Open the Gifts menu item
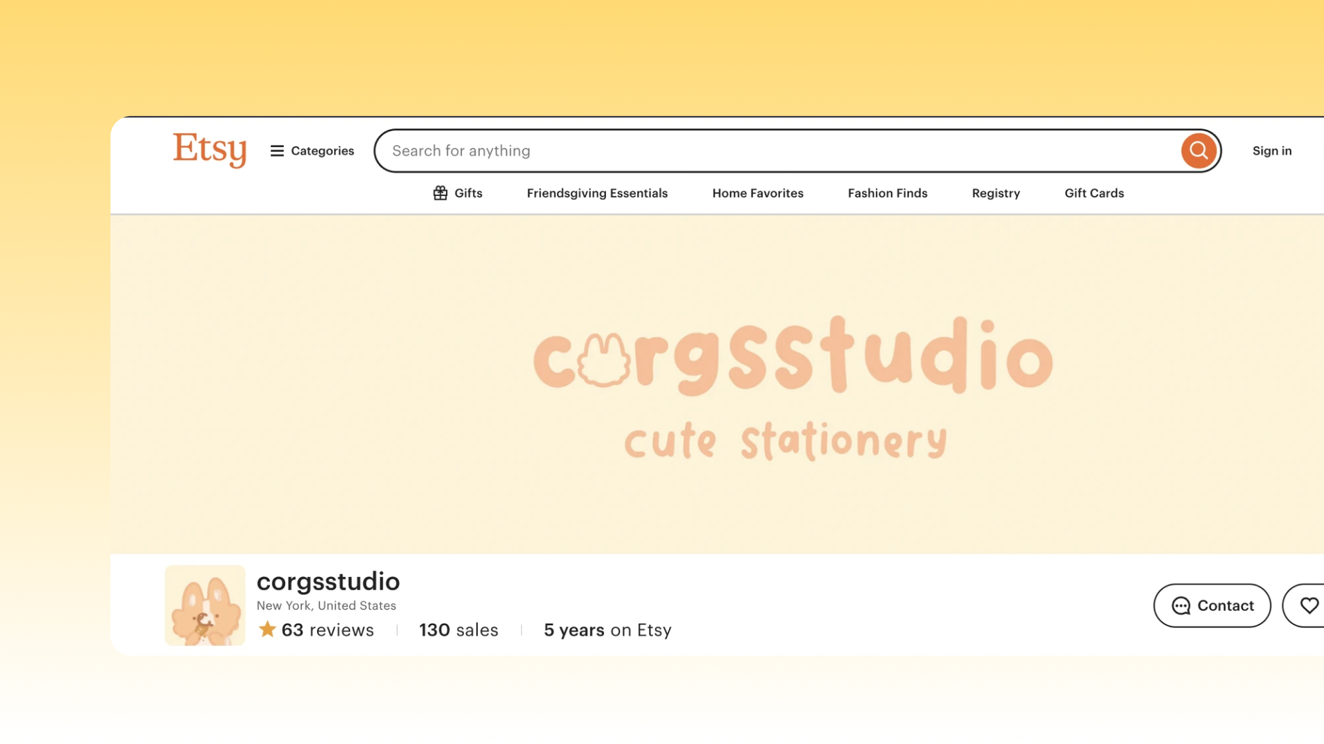 (468, 193)
